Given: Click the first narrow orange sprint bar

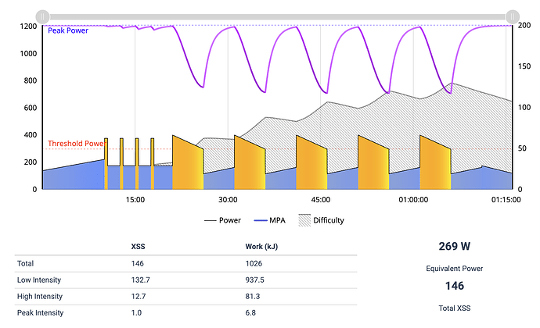Looking at the screenshot, I should (106, 163).
